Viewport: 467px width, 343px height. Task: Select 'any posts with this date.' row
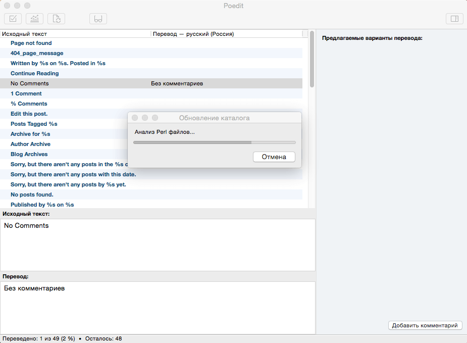pyautogui.click(x=151, y=174)
